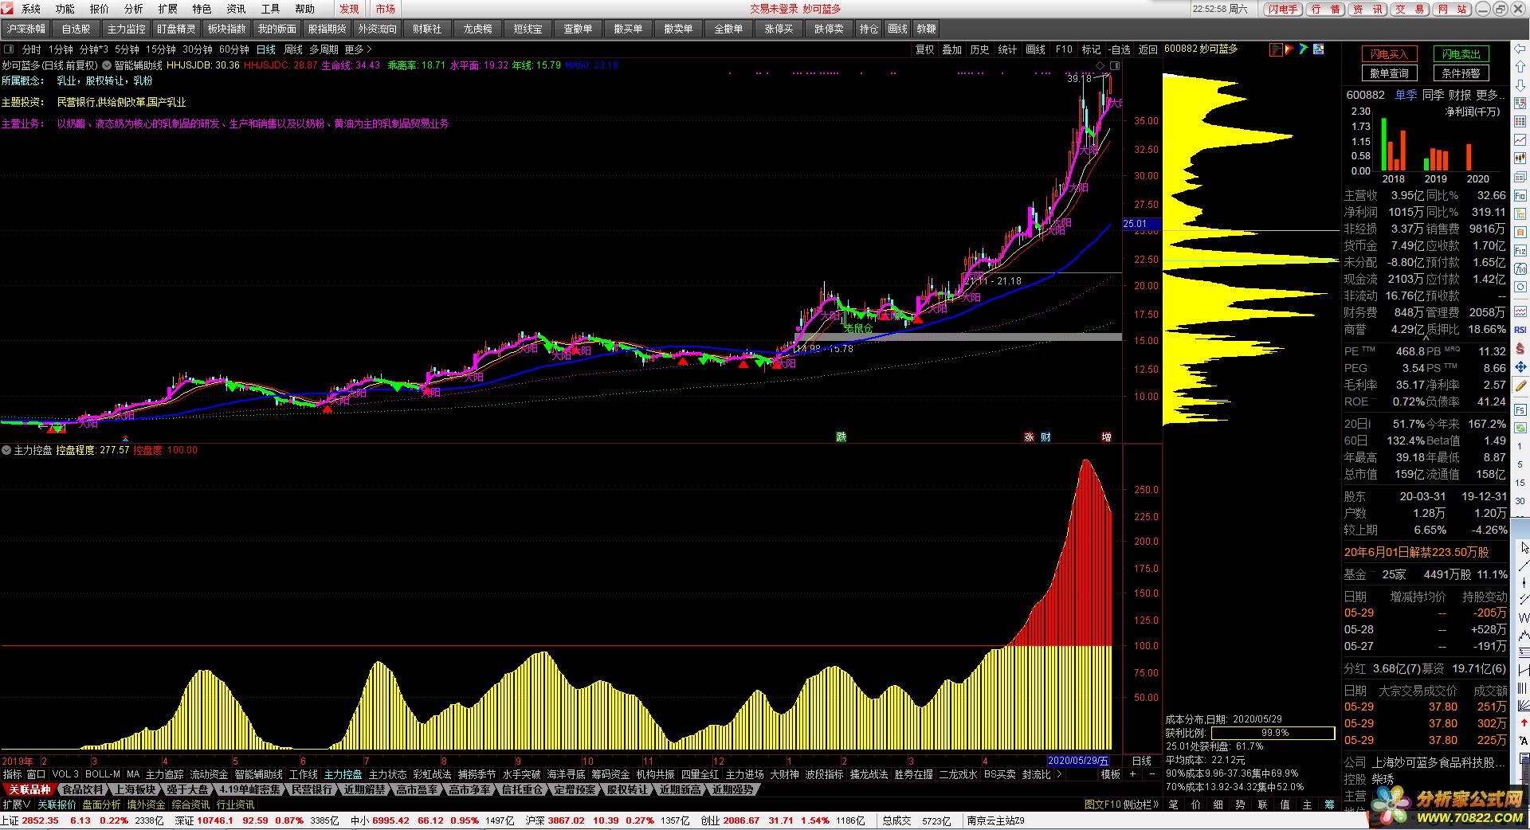Click the green refresh sidebar icon
Image resolution: width=1530 pixels, height=830 pixels.
click(x=1520, y=428)
